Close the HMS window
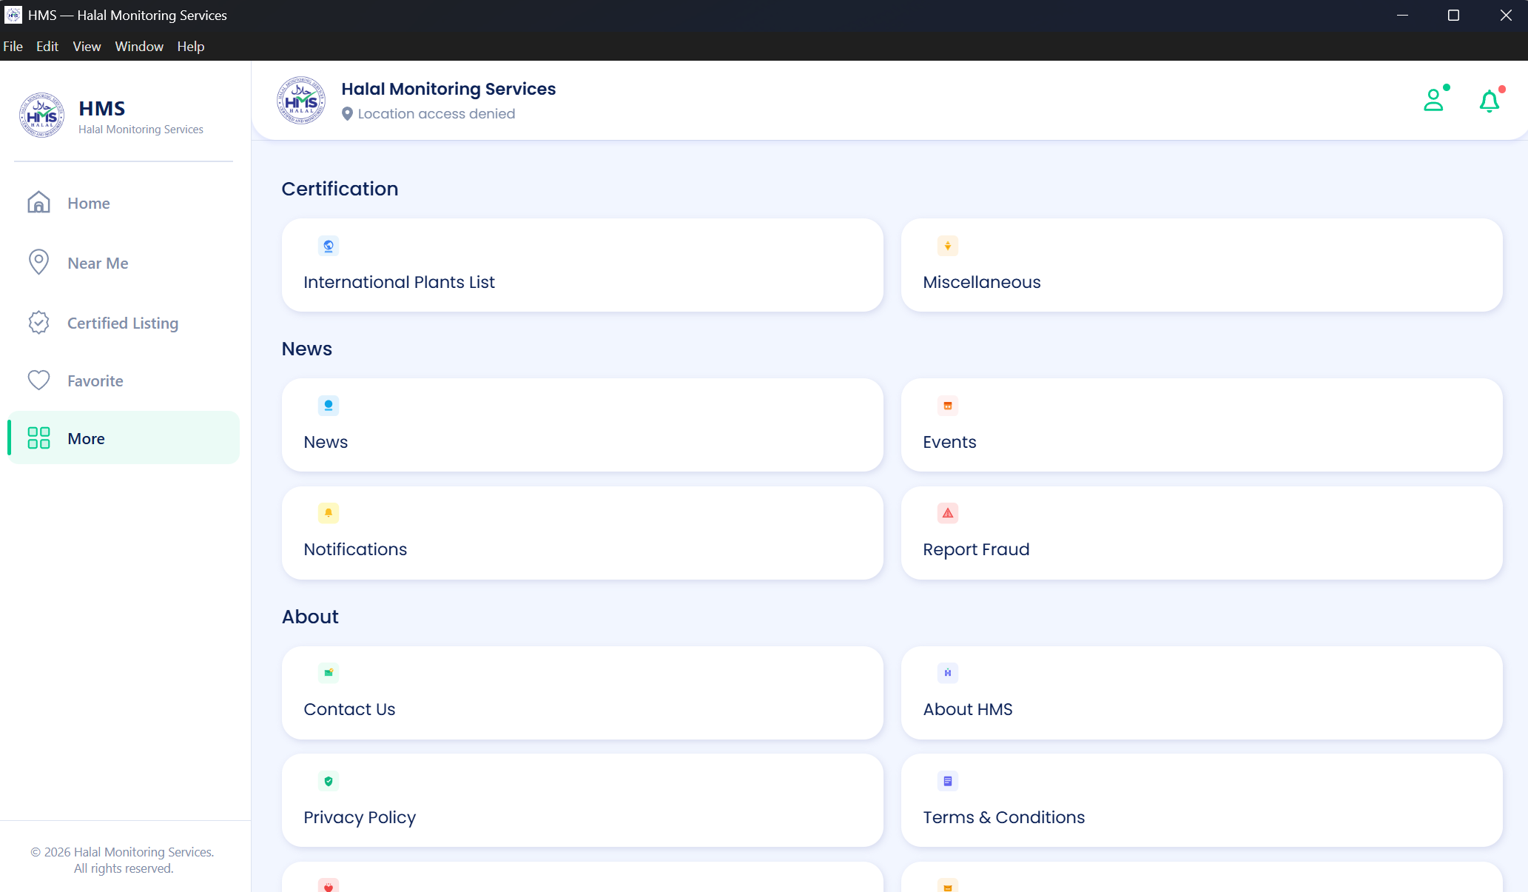This screenshot has height=892, width=1528. tap(1505, 15)
